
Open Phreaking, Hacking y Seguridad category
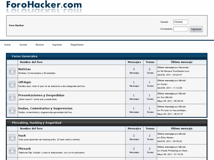coord(37,123)
